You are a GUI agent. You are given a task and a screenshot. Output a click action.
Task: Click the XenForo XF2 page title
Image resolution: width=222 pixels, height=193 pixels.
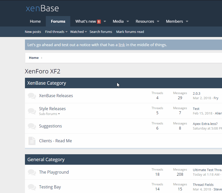point(43,71)
